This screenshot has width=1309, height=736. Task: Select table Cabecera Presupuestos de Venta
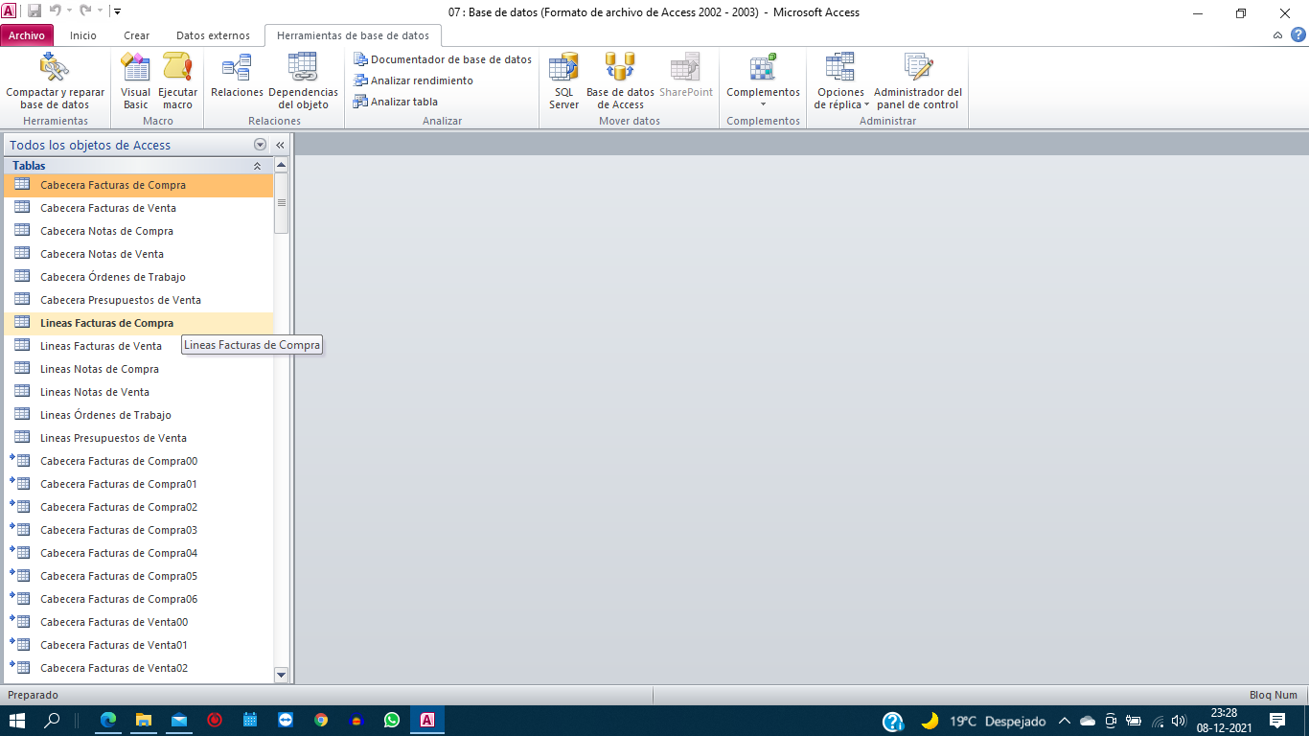[x=138, y=300]
